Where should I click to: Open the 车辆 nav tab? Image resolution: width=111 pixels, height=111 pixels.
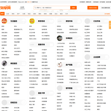tap(24, 14)
